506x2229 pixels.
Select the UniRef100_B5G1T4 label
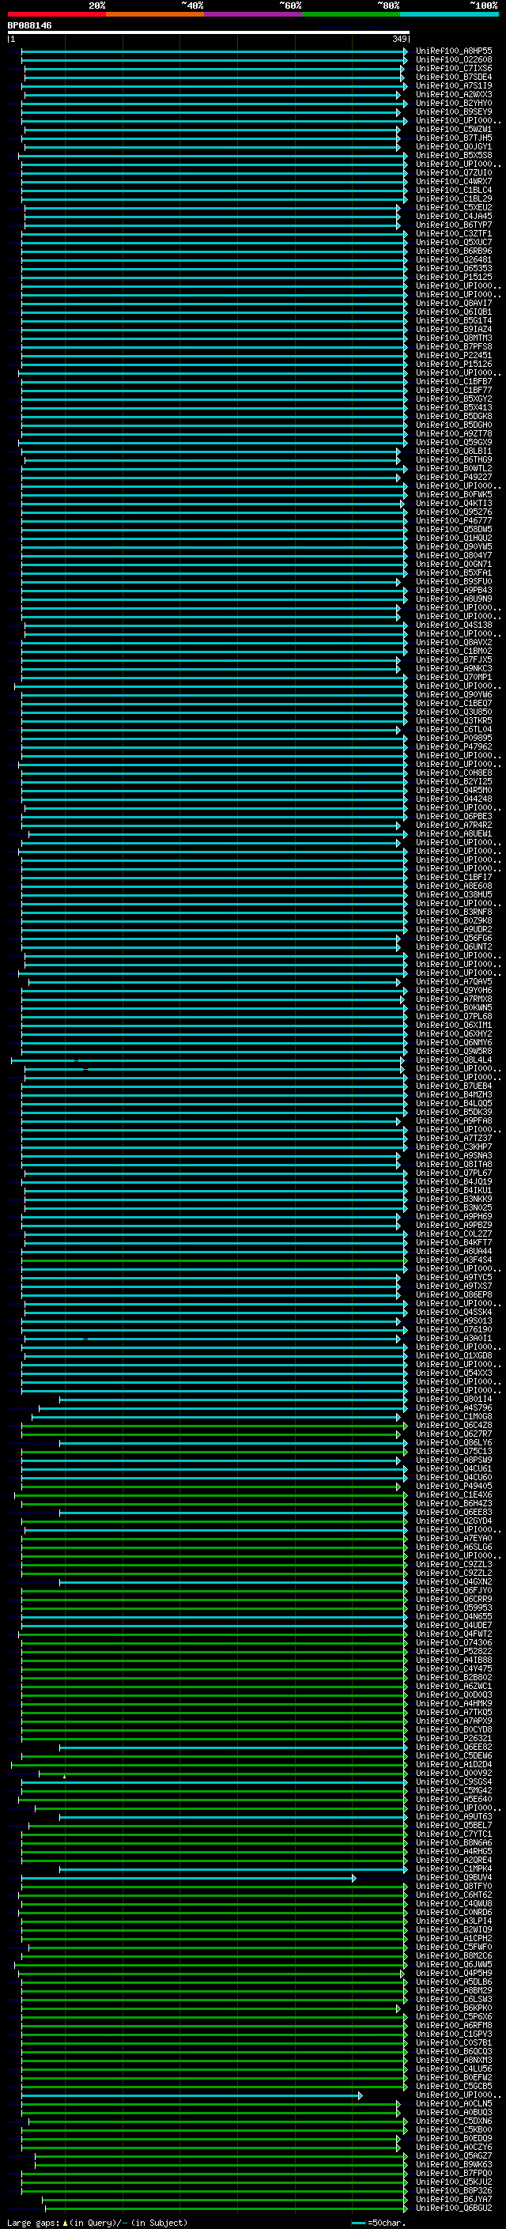click(454, 321)
